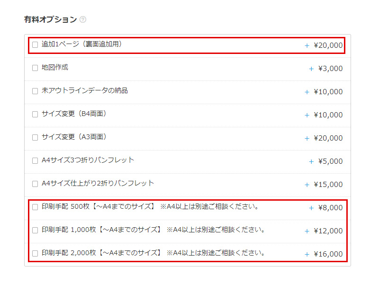The height and width of the screenshot is (284, 379).
Task: Click the plus icon next to ¥20,000 on 追加1ページ
Action: [x=307, y=45]
